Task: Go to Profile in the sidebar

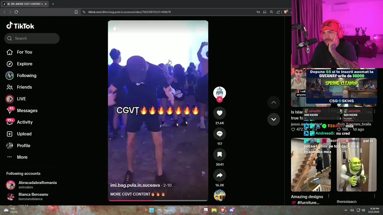Action: click(x=19, y=145)
